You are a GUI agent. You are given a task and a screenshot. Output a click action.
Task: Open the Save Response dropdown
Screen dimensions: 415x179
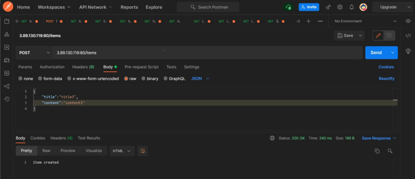[x=379, y=138]
